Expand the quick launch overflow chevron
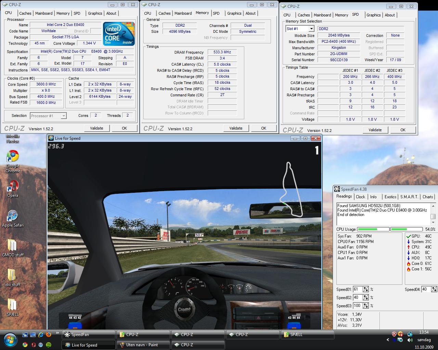 (x=57, y=333)
